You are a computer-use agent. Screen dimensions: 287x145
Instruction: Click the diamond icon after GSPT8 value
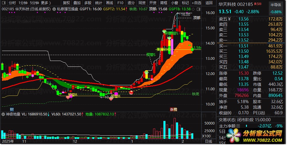point(193,9)
